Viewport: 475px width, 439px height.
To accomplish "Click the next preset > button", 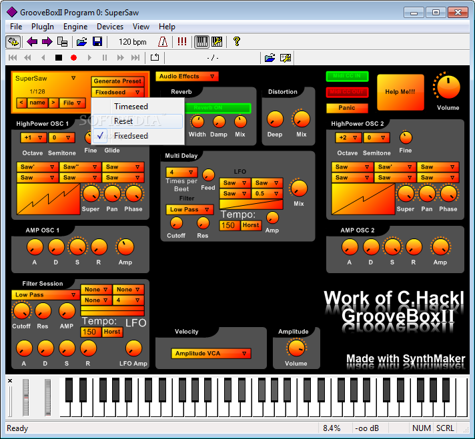I will [53, 103].
